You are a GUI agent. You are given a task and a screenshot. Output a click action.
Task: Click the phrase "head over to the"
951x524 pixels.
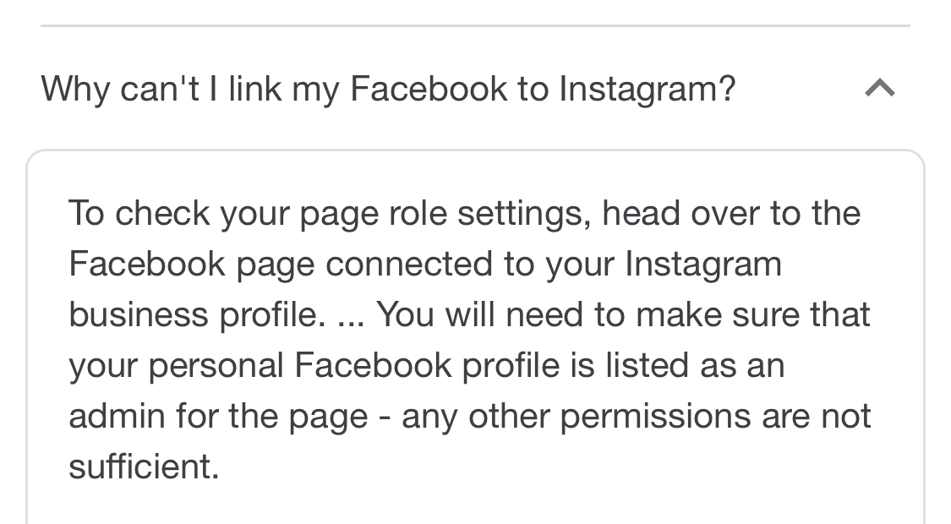click(x=731, y=213)
